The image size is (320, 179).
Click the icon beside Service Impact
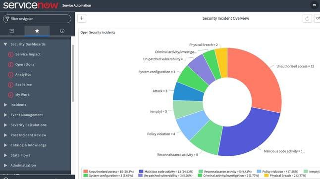(x=10, y=54)
